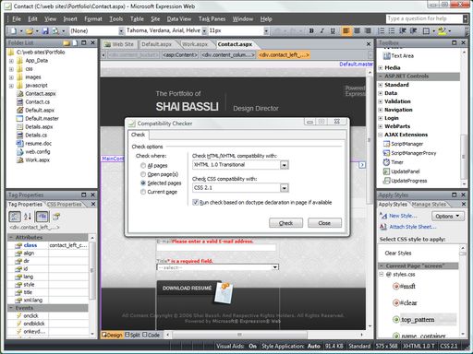Click Attach Style Sheet link
The width and height of the screenshot is (473, 354).
pyautogui.click(x=413, y=227)
